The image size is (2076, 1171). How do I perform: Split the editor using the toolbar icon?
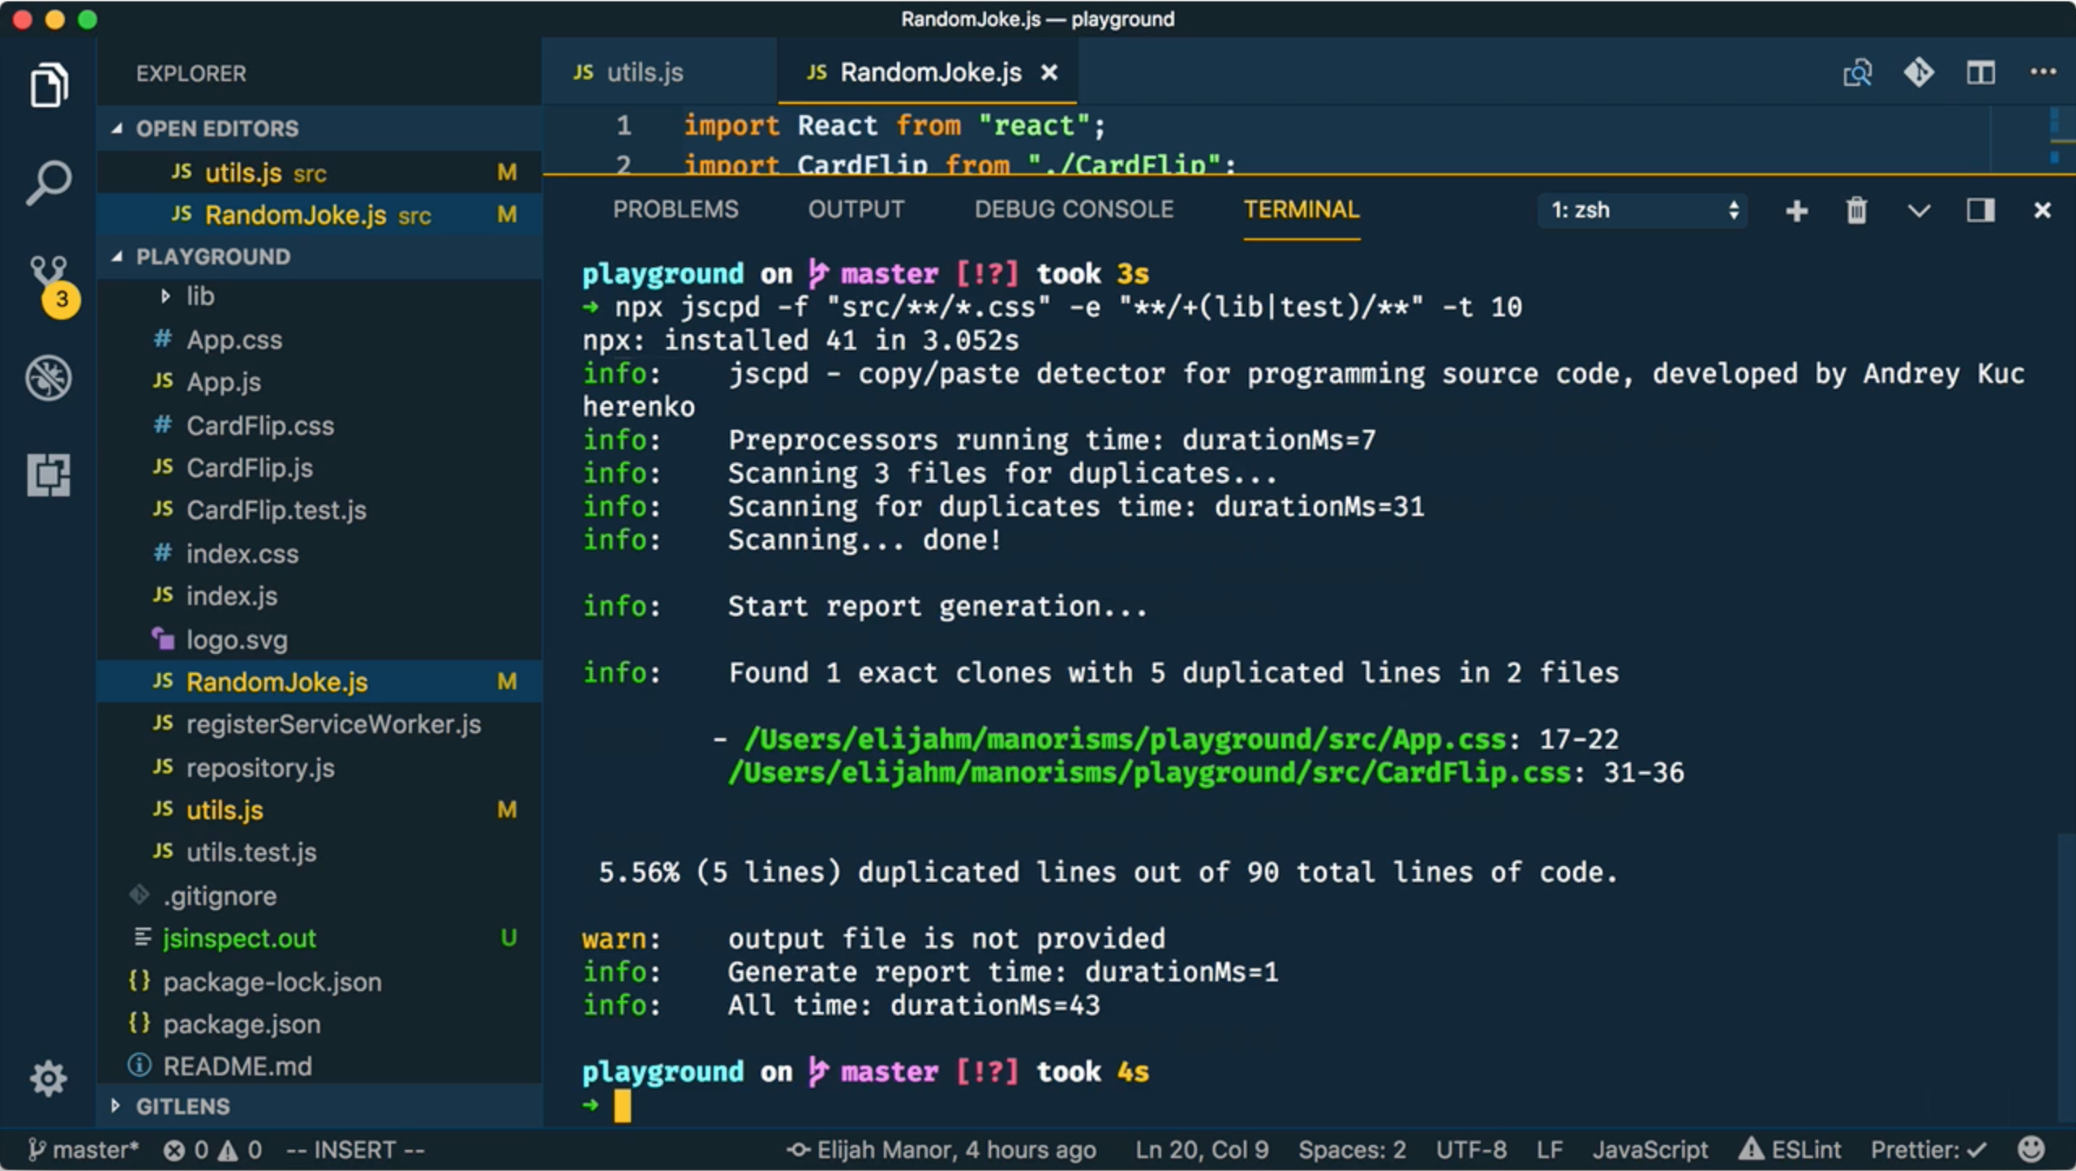point(1980,73)
